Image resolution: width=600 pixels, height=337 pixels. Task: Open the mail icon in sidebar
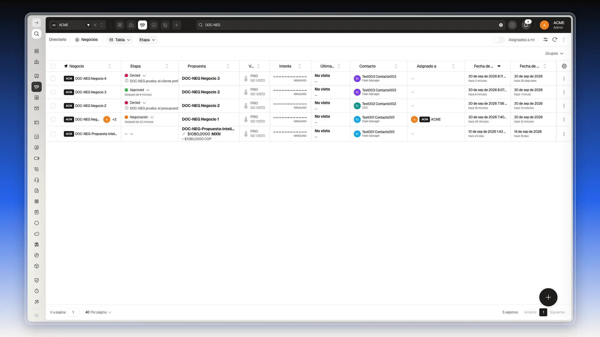coord(37,109)
